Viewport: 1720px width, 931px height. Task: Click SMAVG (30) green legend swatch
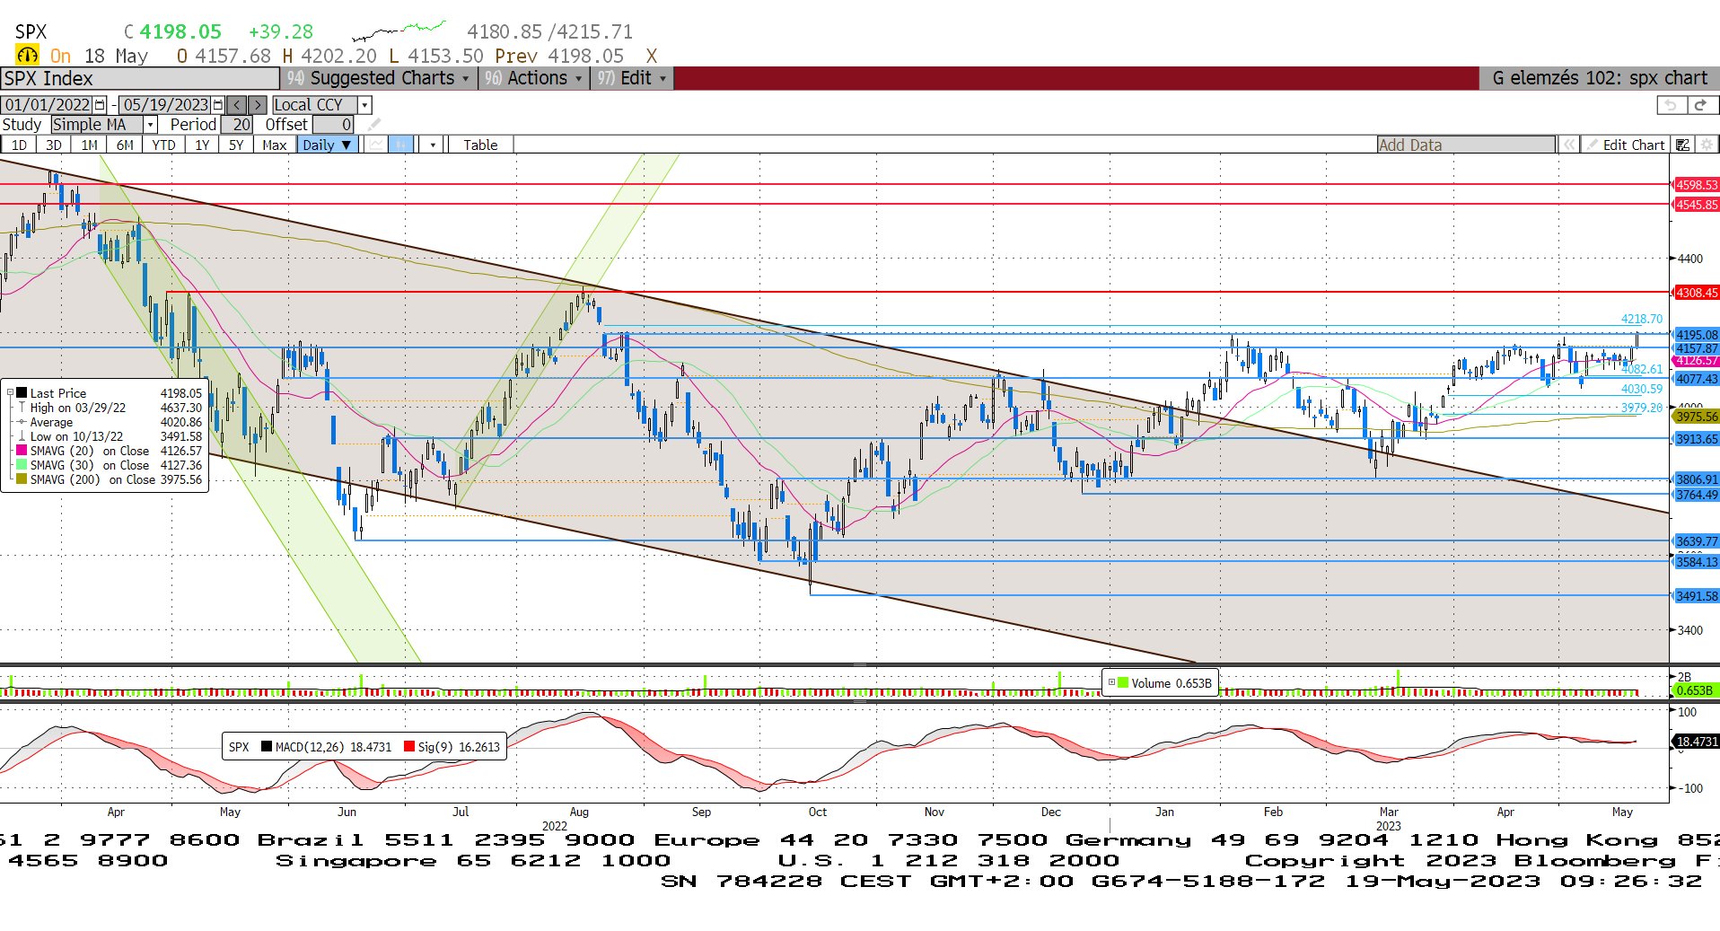pos(22,465)
